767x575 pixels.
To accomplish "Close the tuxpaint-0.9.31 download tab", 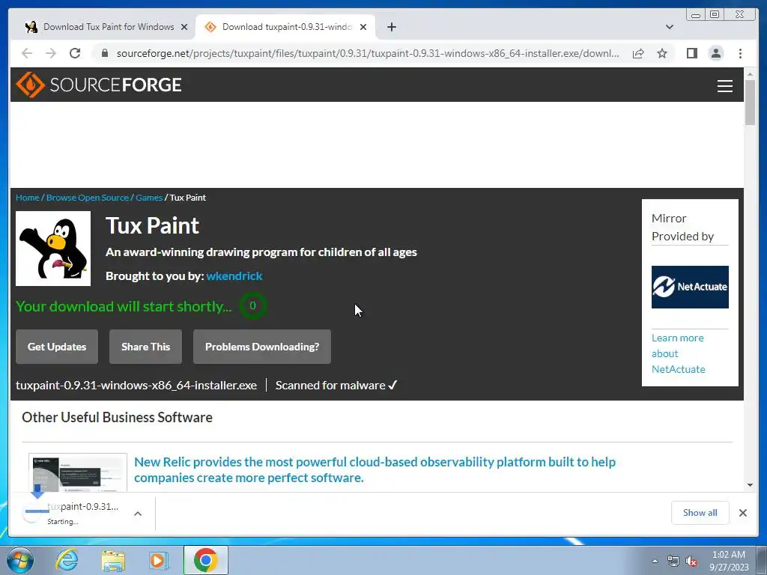I will [363, 27].
